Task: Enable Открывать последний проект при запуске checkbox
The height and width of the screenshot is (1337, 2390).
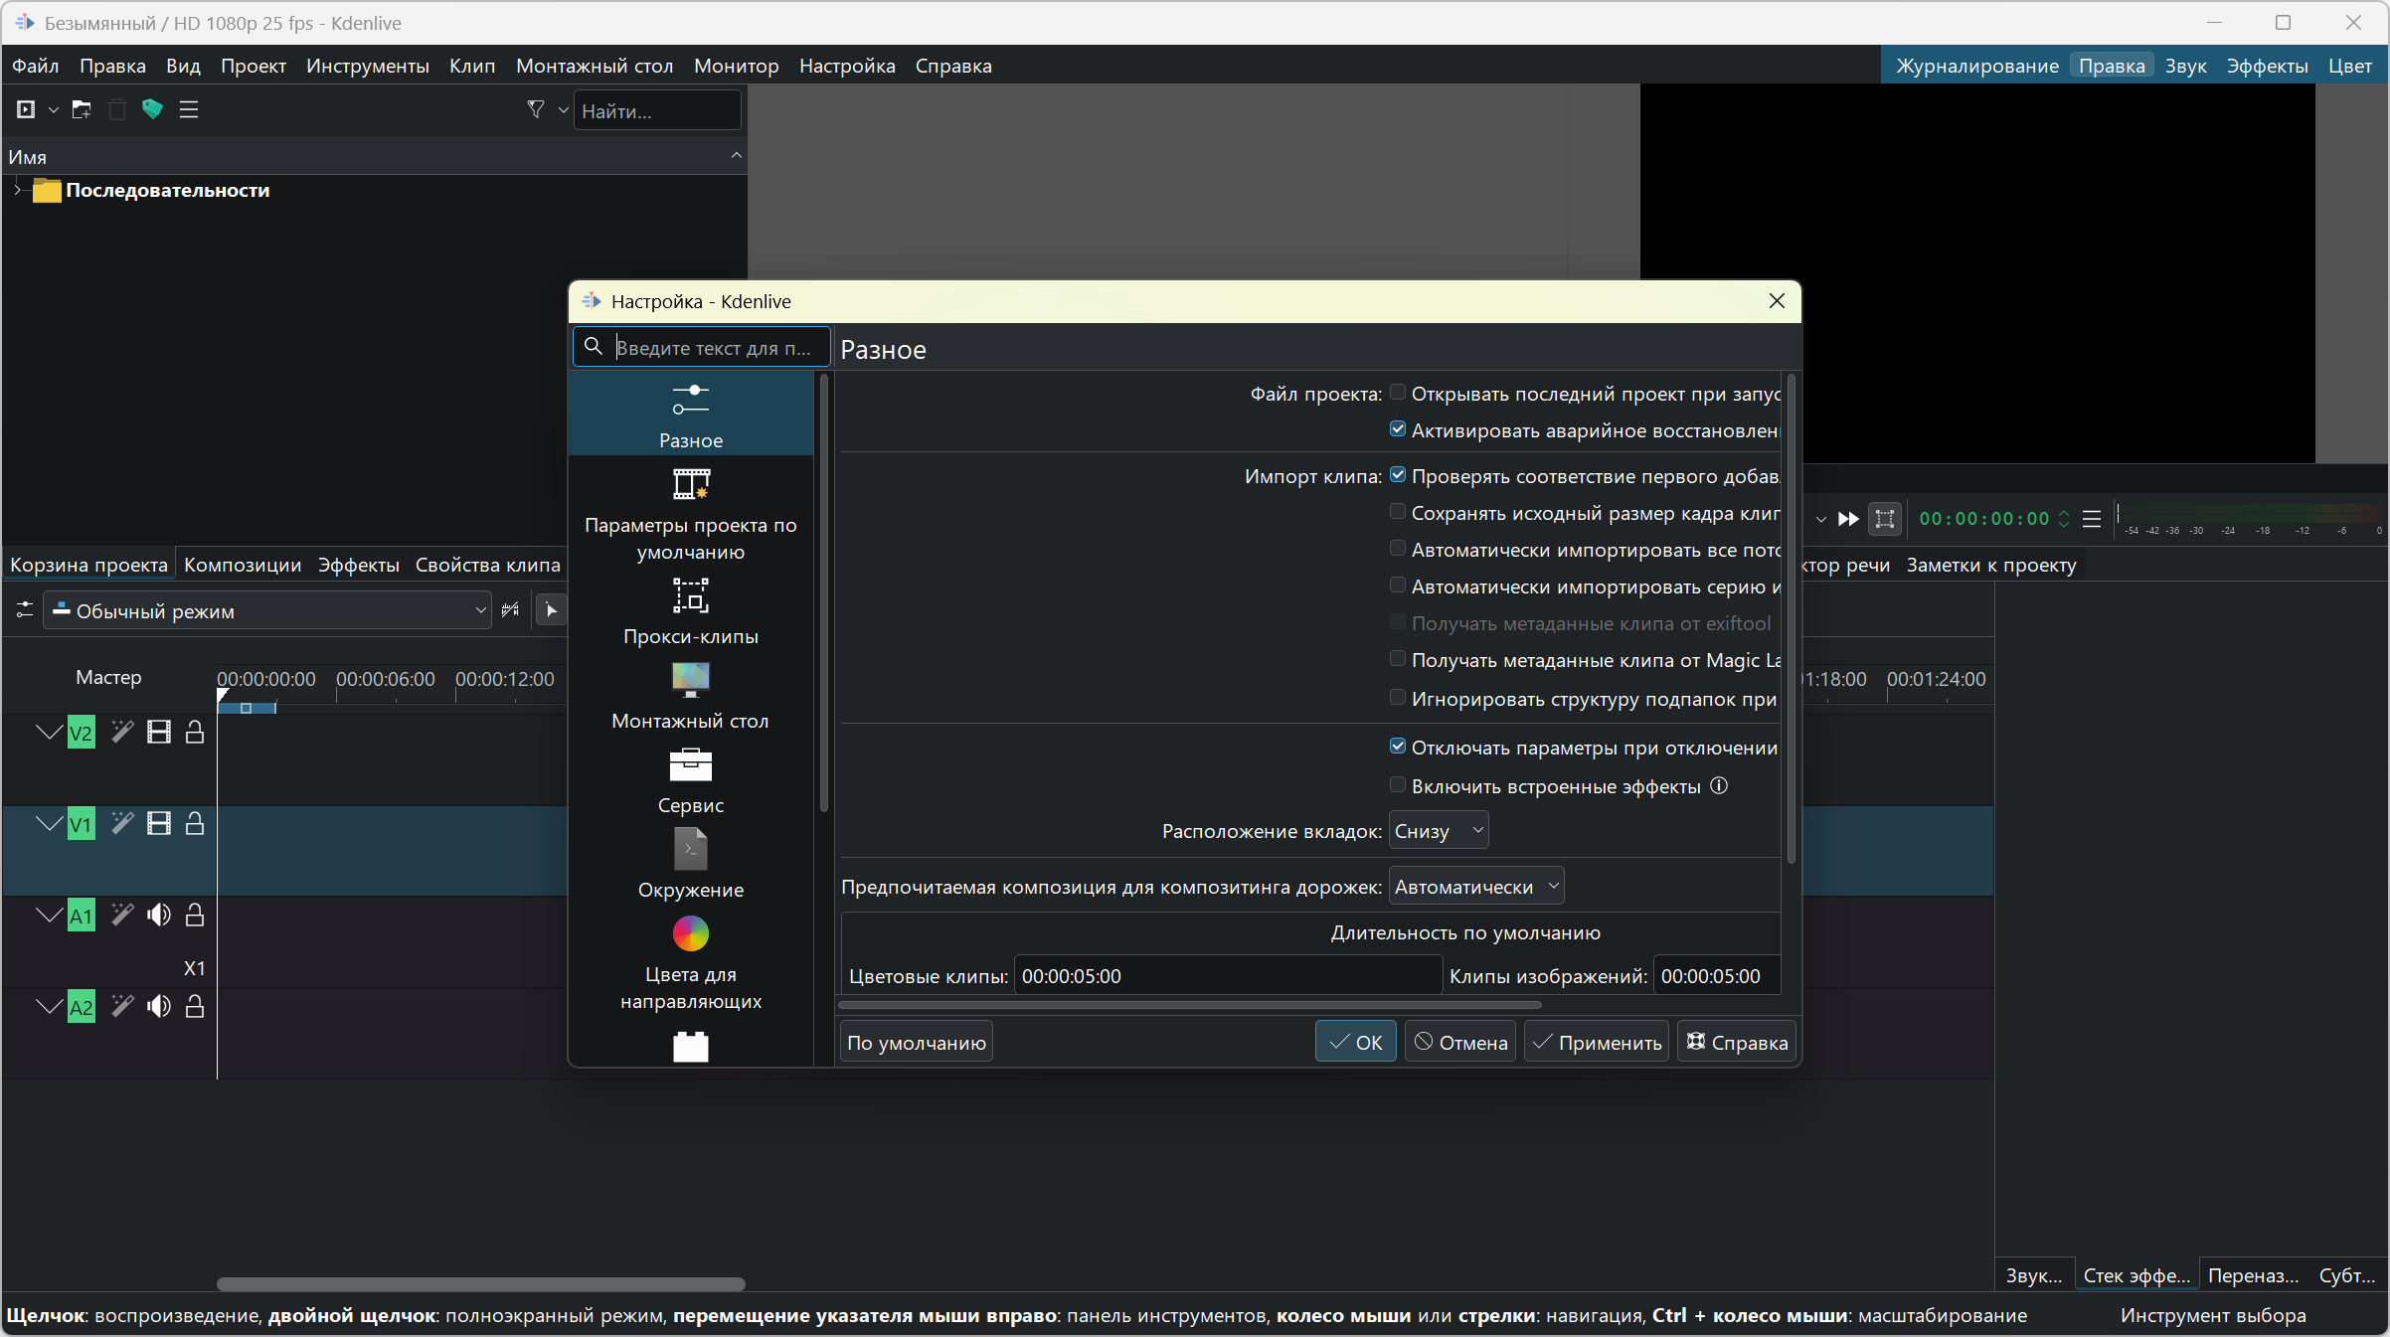Action: (1398, 393)
